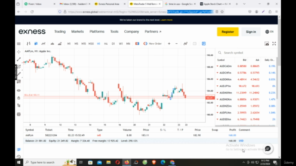Expand the AUDJPYm symbol row
296x166 pixels.
pos(217,86)
